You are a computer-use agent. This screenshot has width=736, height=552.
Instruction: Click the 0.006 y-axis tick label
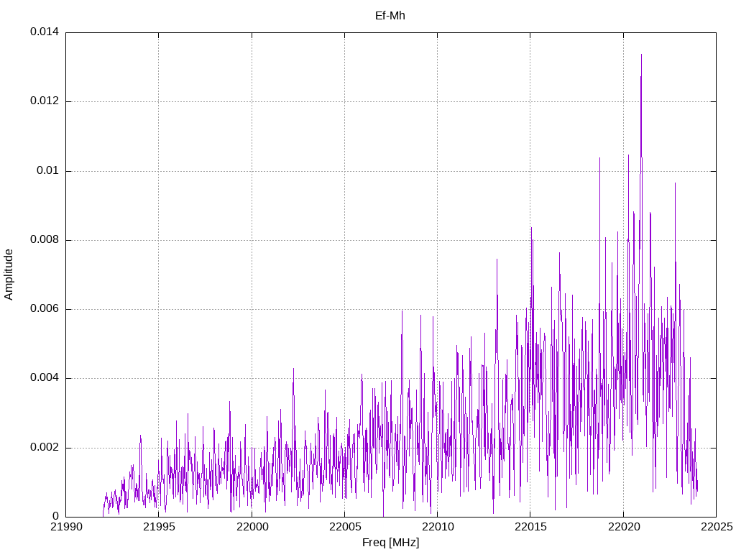(x=45, y=309)
